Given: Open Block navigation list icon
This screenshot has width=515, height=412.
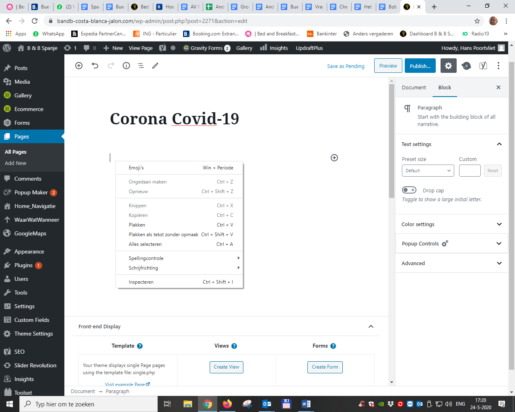Looking at the screenshot, I should pyautogui.click(x=141, y=66).
